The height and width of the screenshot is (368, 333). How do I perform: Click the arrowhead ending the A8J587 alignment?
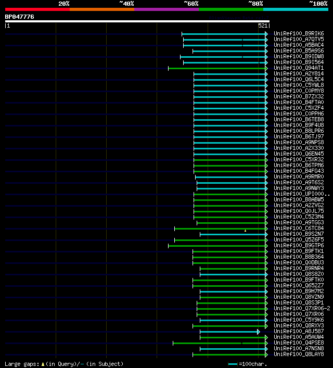(x=259, y=332)
